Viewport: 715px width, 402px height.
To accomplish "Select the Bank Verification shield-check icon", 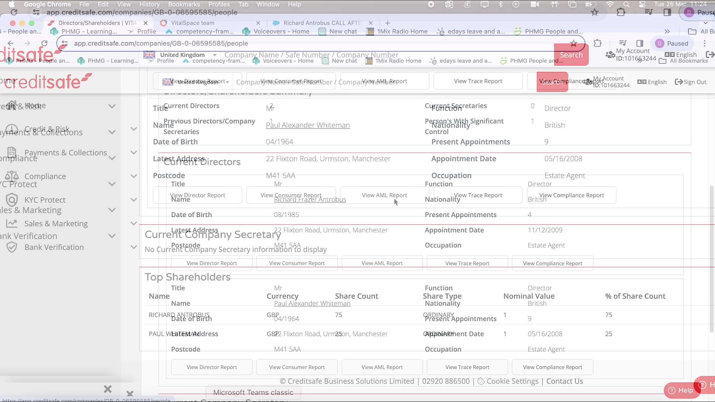I will pos(12,247).
